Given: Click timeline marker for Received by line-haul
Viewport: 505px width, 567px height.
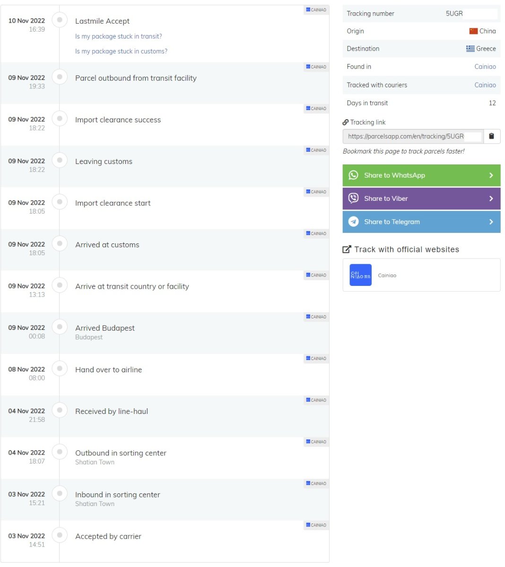Looking at the screenshot, I should point(60,410).
